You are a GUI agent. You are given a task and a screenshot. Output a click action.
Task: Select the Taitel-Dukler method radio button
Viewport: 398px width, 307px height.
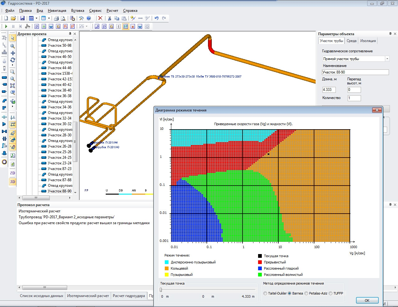coord(265,293)
